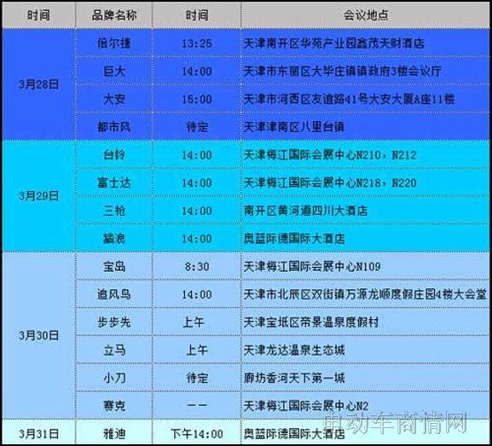The width and height of the screenshot is (492, 446).
Task: Select the 小刀 brand cell
Action: tap(114, 378)
